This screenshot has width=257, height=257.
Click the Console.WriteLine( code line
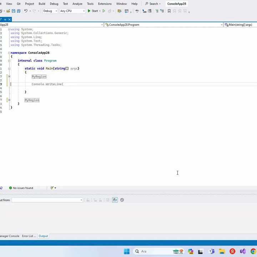pos(47,84)
